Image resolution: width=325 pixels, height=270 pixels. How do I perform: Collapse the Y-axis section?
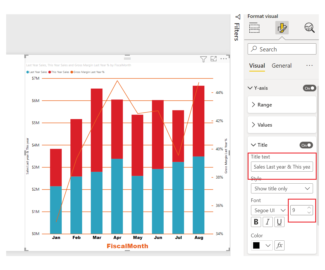coord(250,88)
